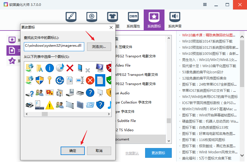Screen dimensions: 247x162
Task: Cancel the dialog with 取消
Action: point(99,151)
